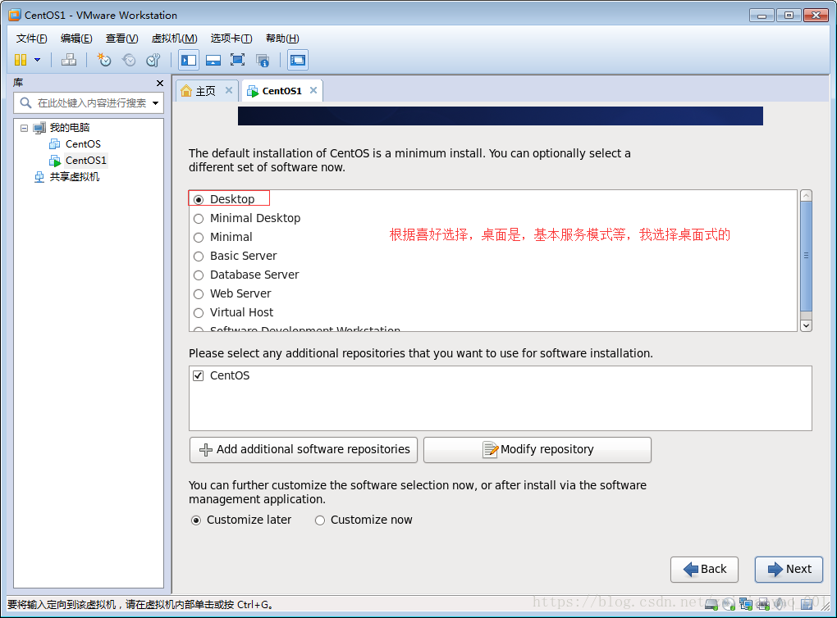Collapse the 我的电脑 tree node

(x=24, y=128)
